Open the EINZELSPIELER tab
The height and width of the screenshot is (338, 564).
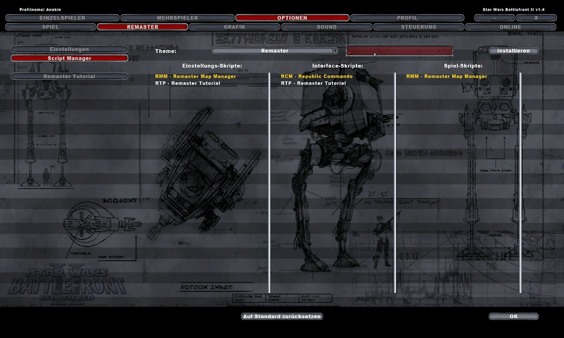pos(62,17)
